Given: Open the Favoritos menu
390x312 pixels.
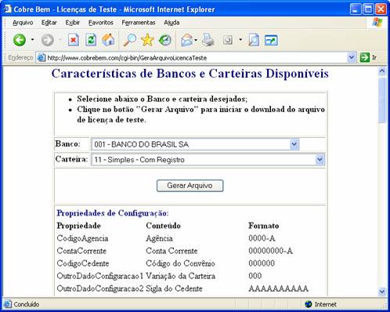Looking at the screenshot, I should [x=101, y=23].
